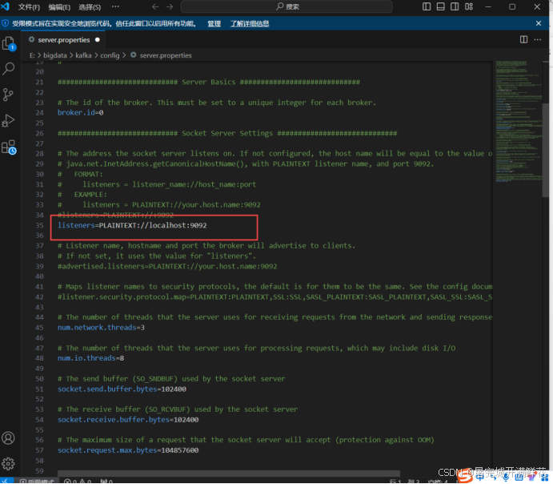Image resolution: width=553 pixels, height=484 pixels.
Task: Click the Accounts icon in activity bar
Action: point(9,438)
